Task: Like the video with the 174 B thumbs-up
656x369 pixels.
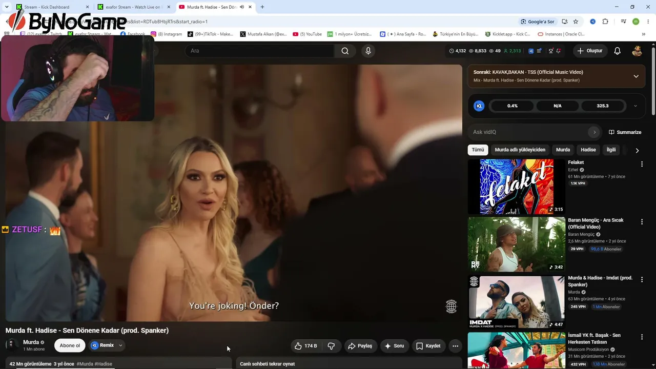Action: pyautogui.click(x=306, y=346)
